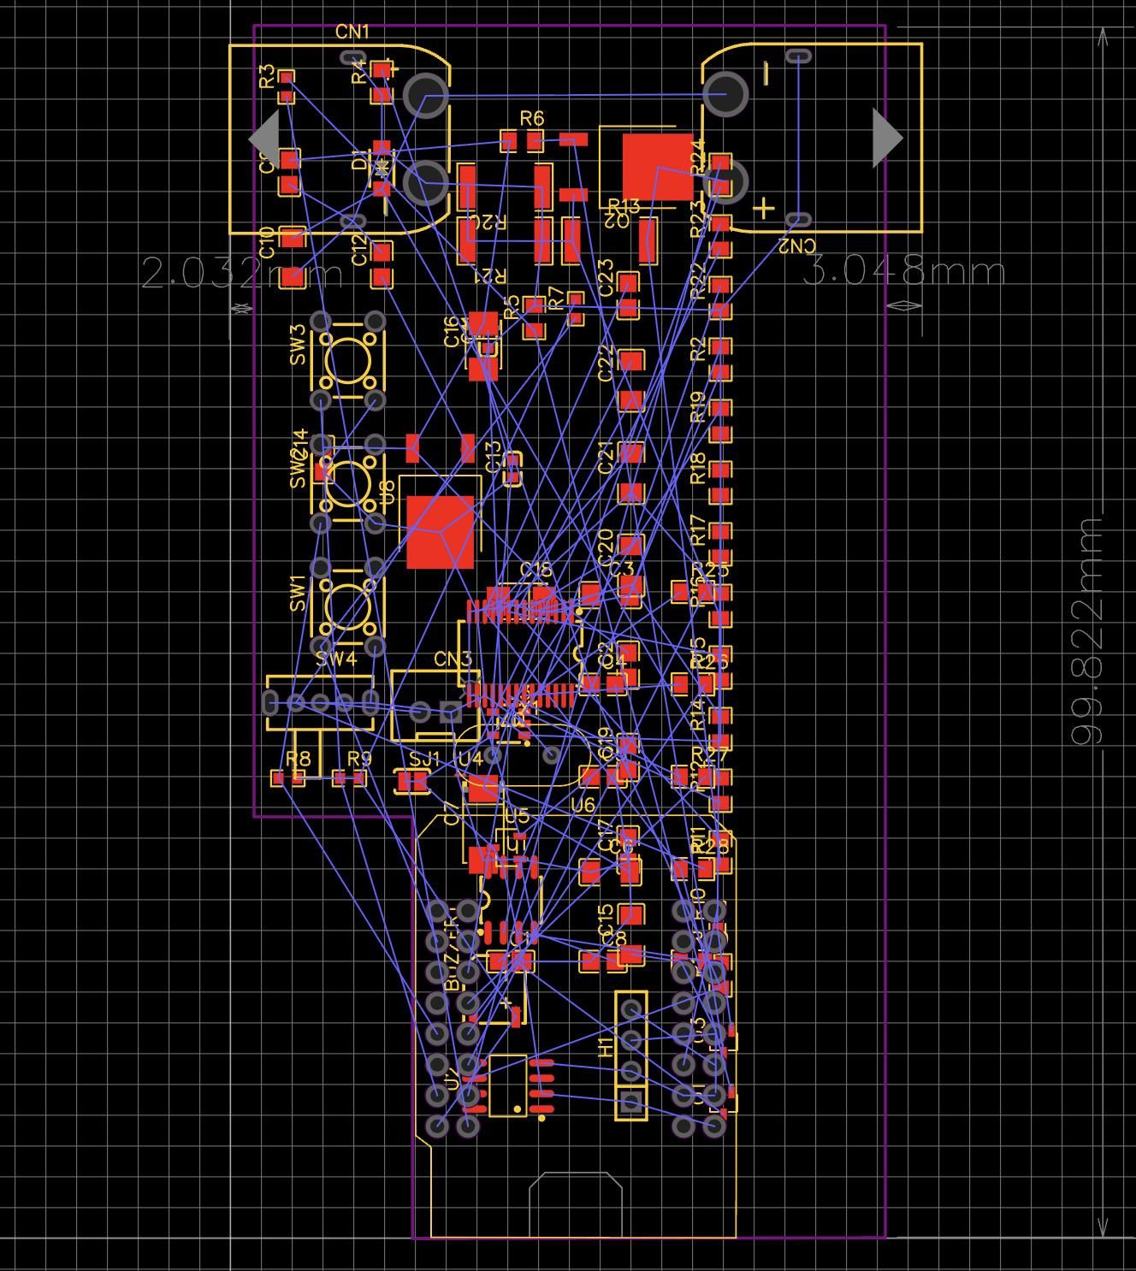Pick the C23 capacitor label
This screenshot has height=1271, width=1136.
(606, 278)
